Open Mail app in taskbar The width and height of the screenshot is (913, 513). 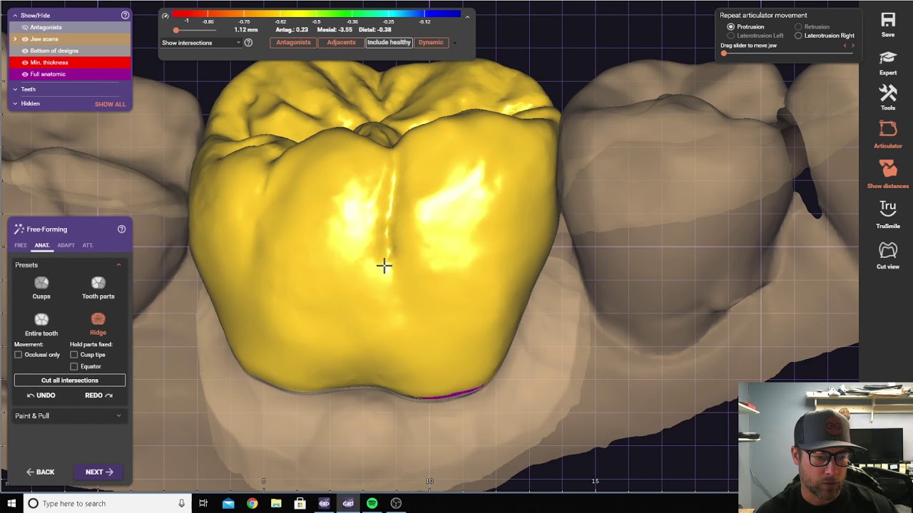pyautogui.click(x=228, y=503)
